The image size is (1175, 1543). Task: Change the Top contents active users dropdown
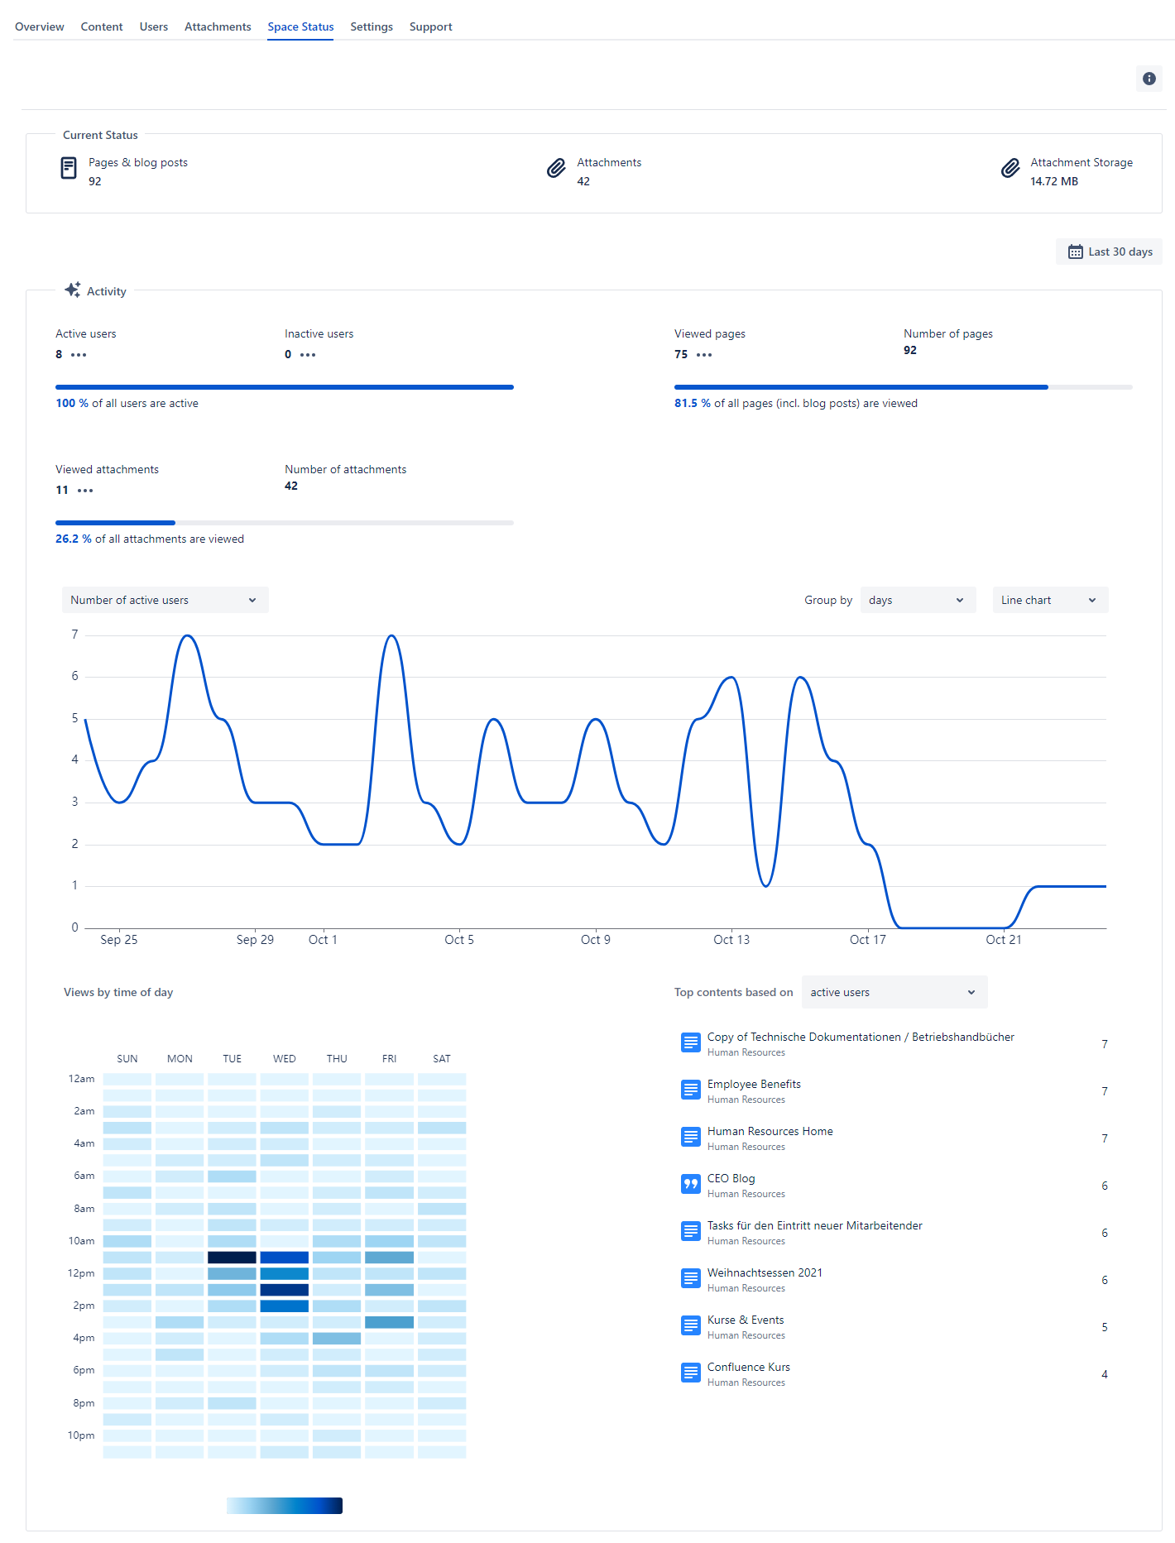(x=894, y=992)
